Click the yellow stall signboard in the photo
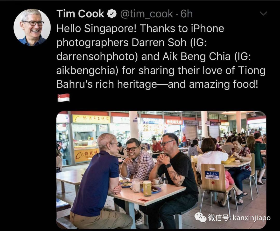This screenshot has height=231, width=280. 91,119
